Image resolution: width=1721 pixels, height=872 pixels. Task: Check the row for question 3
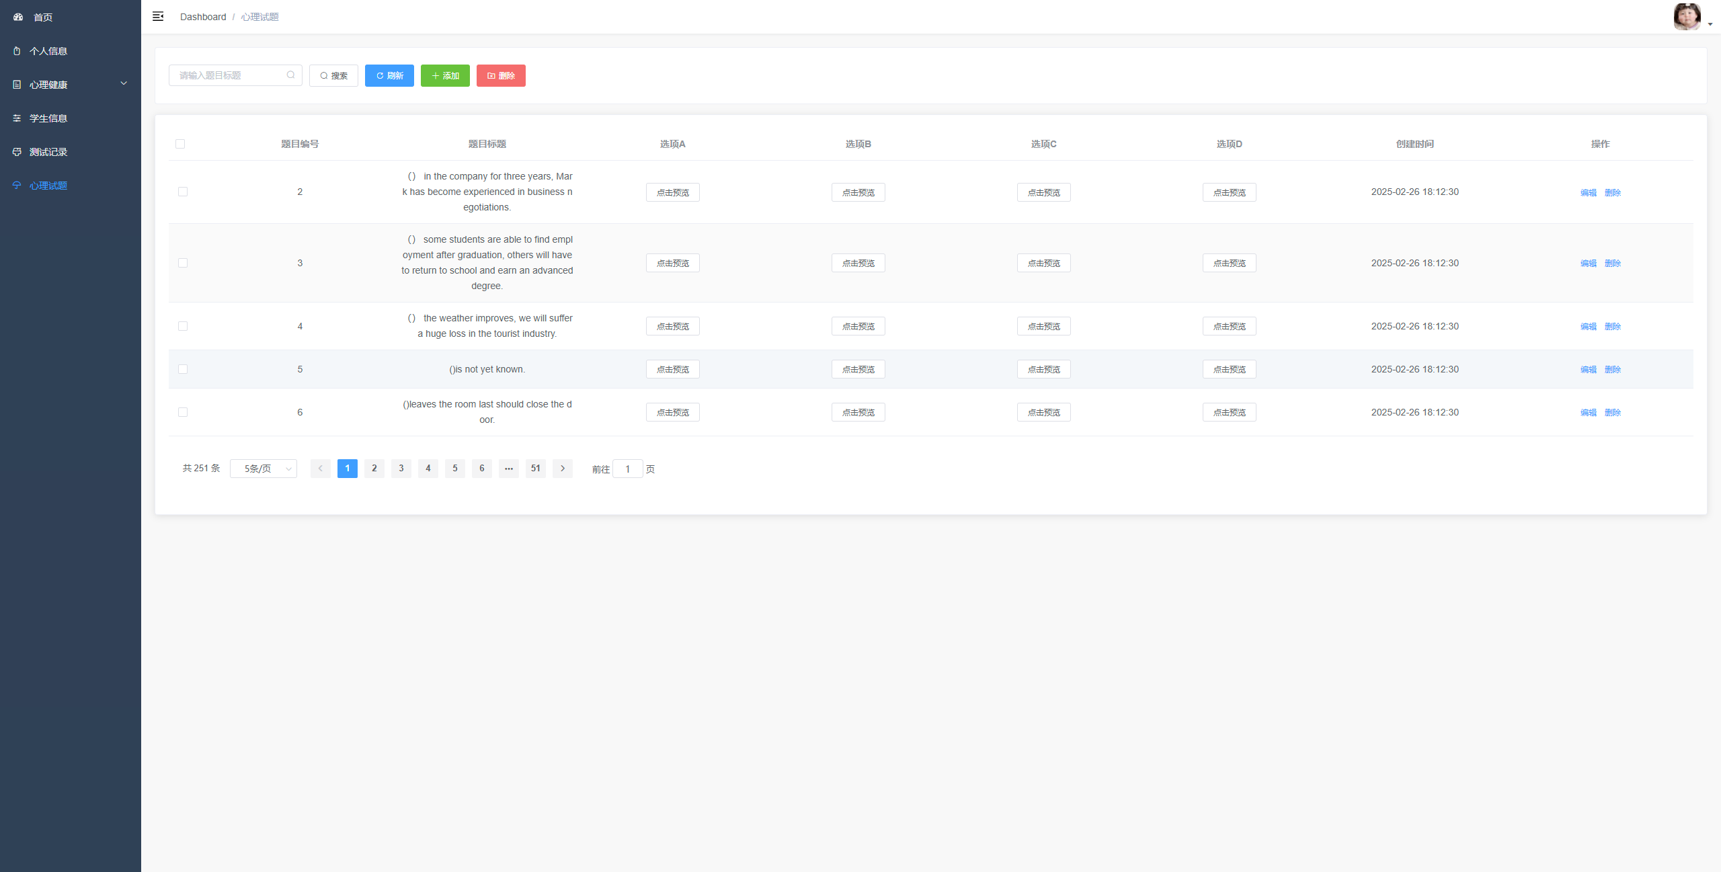[183, 263]
